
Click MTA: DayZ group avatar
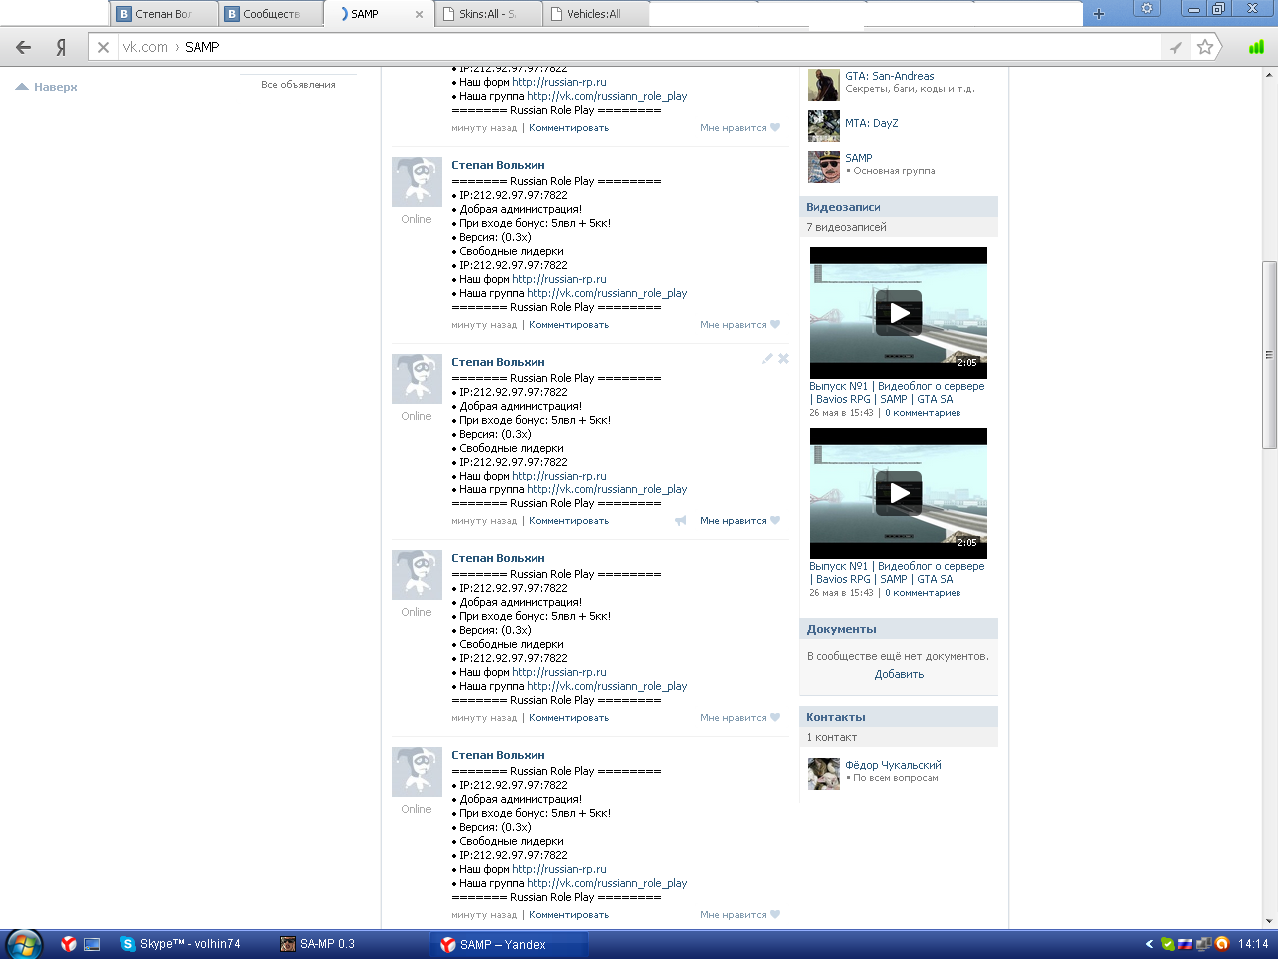(x=824, y=126)
